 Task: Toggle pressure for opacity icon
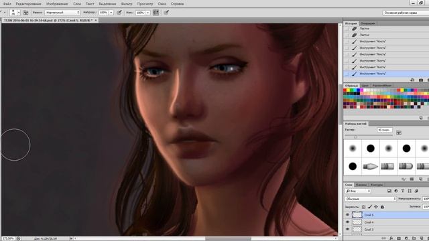[119, 13]
